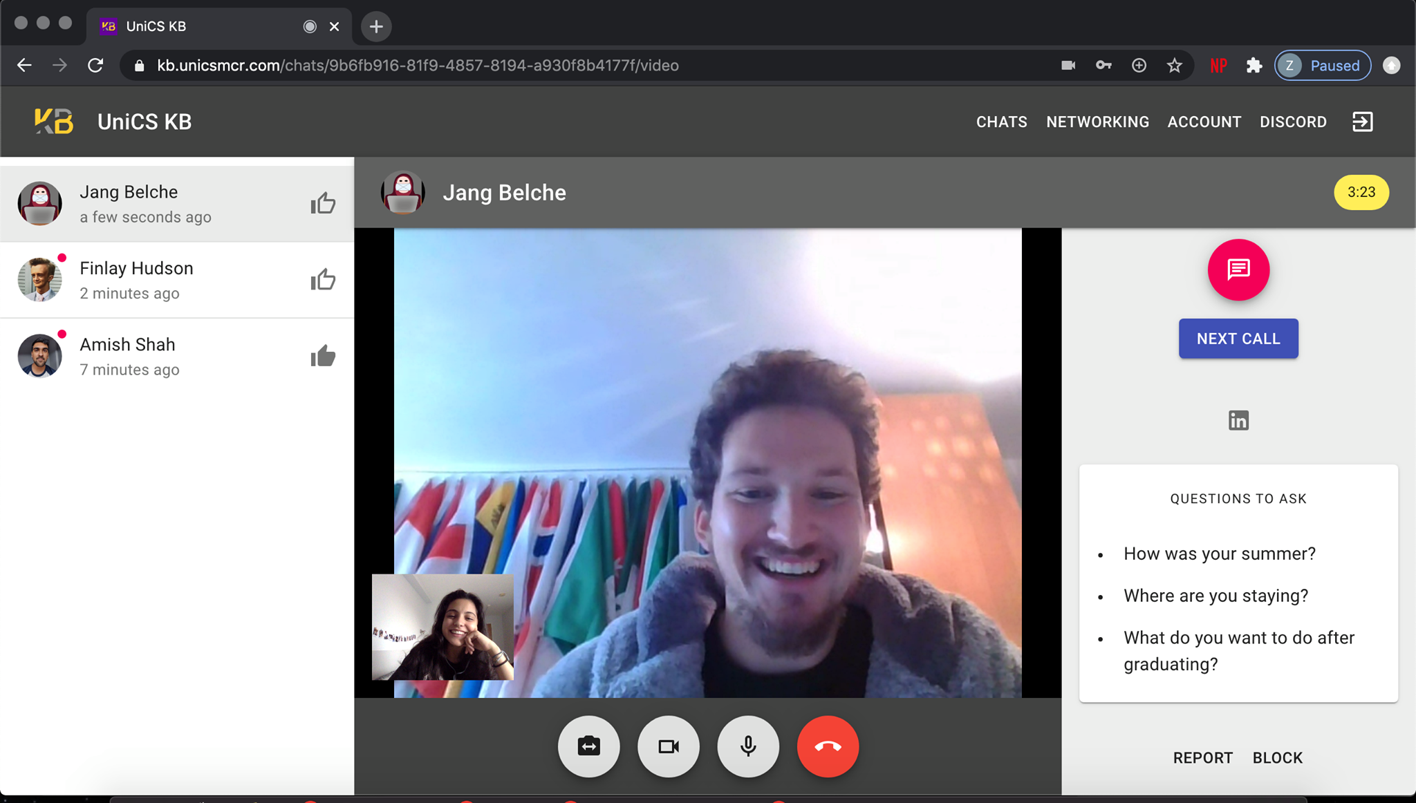This screenshot has width=1416, height=803.
Task: Bookmark page with the star icon
Action: point(1174,66)
